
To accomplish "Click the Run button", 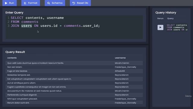I will pyautogui.click(x=10, y=3).
